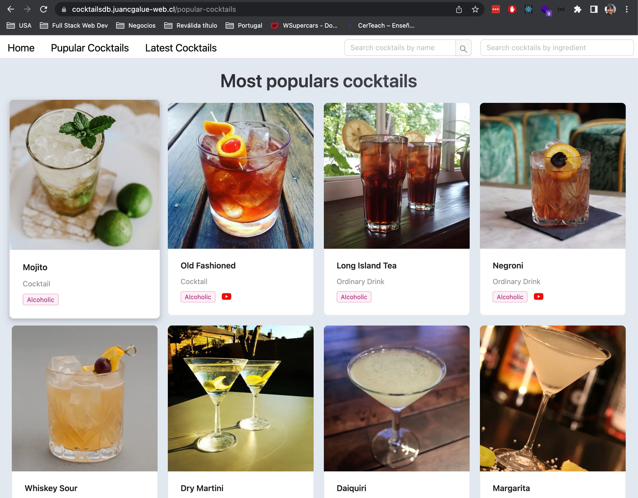Click the search magnifier button

coord(463,48)
